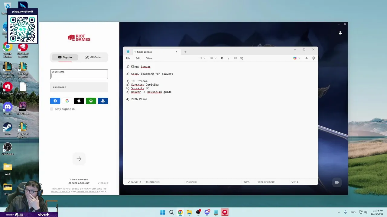Open Notepad View menu
The image size is (387, 217).
pyautogui.click(x=149, y=58)
